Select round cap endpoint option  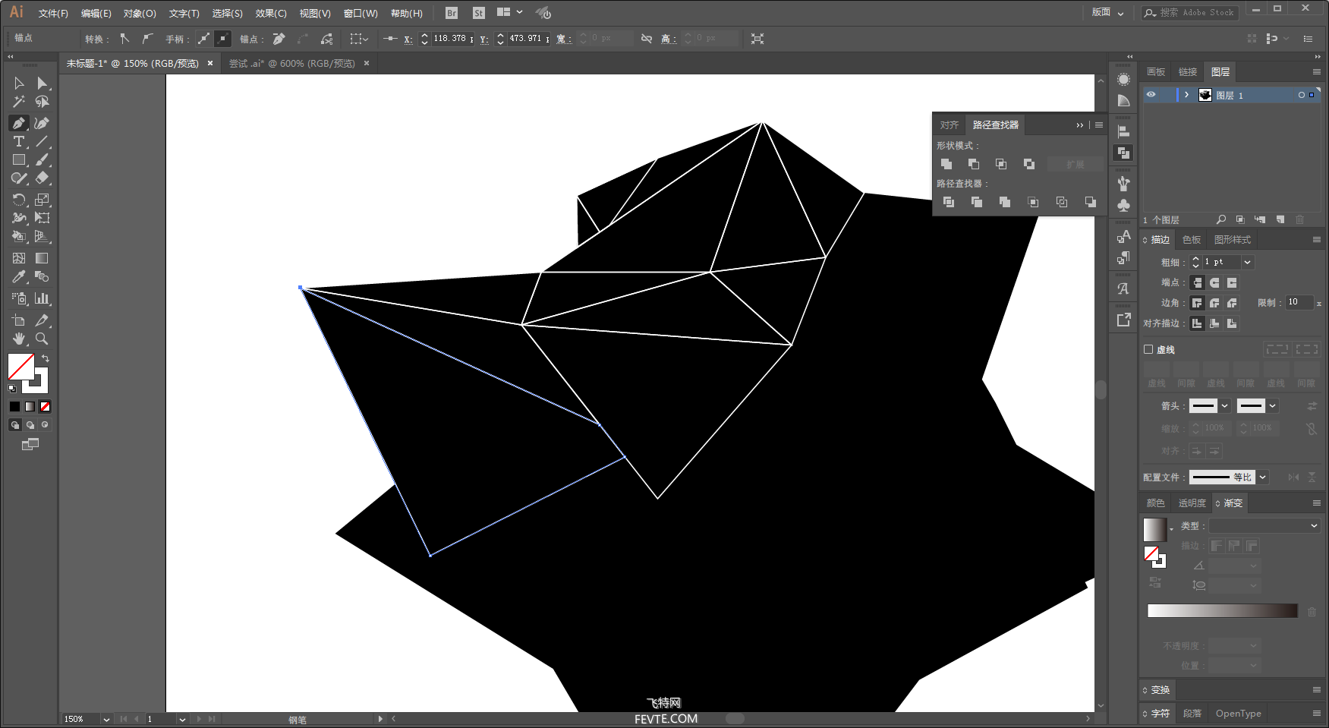(1214, 282)
